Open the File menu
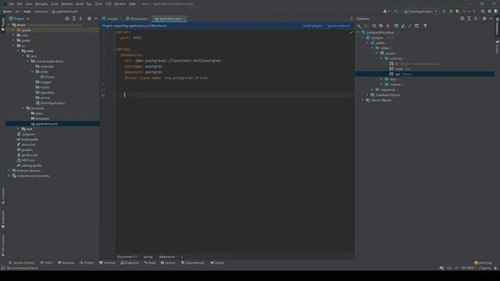 coord(12,4)
